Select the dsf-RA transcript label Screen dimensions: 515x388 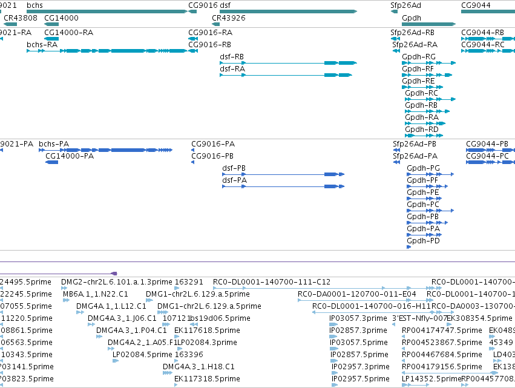click(232, 69)
